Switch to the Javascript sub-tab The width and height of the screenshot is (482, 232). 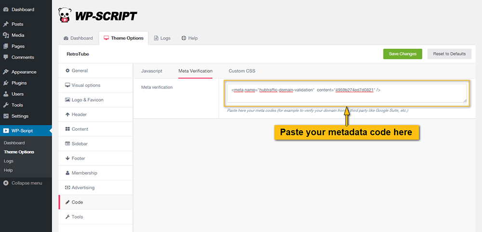coord(151,71)
